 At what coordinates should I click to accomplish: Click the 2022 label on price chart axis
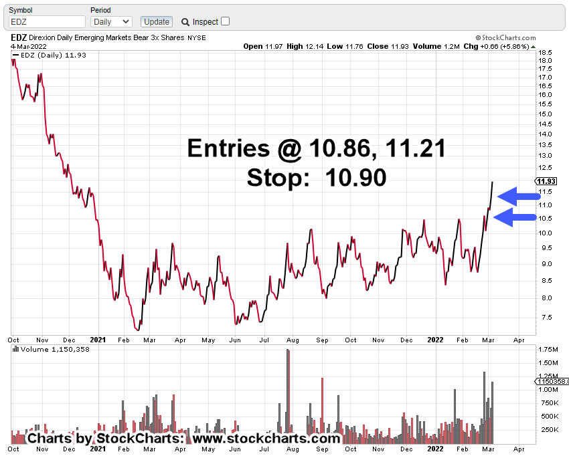[x=436, y=340]
